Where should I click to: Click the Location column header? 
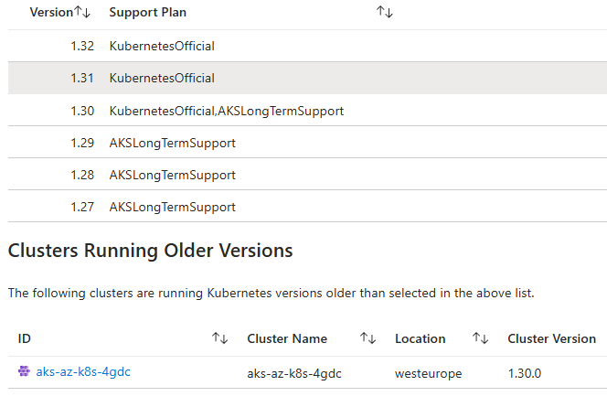[420, 338]
